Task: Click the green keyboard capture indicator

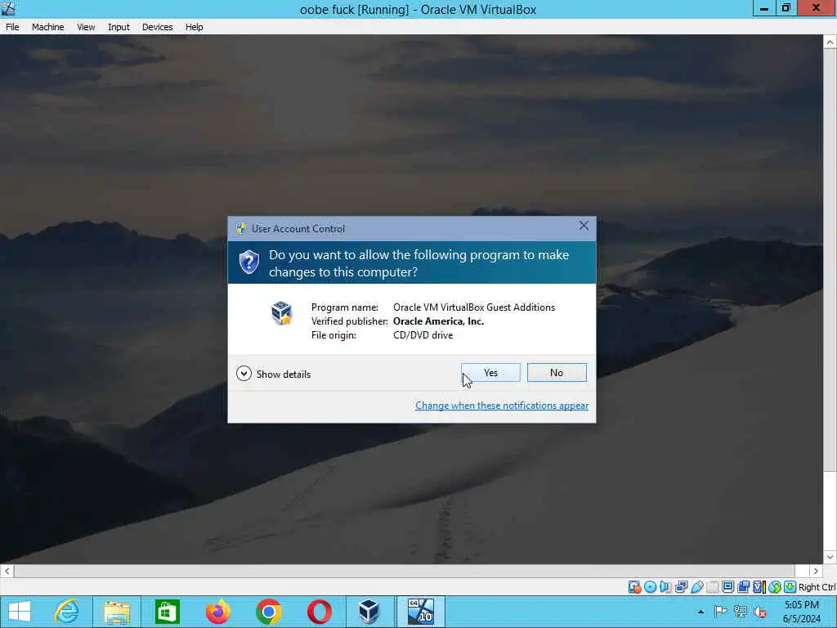Action: click(790, 587)
